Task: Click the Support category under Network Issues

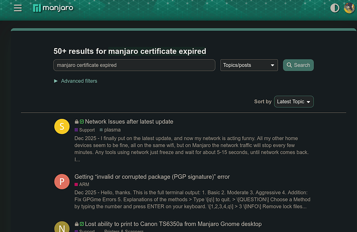Action: [x=86, y=130]
